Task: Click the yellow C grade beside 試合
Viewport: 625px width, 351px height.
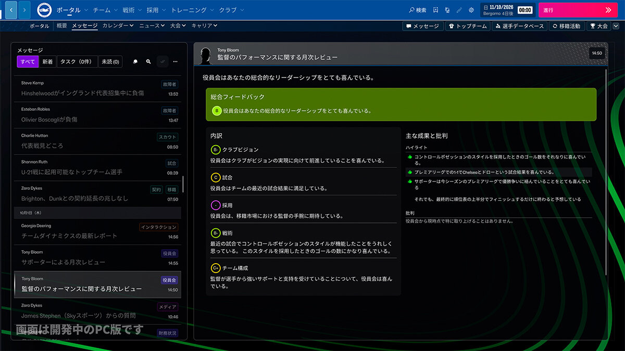Action: [216, 177]
